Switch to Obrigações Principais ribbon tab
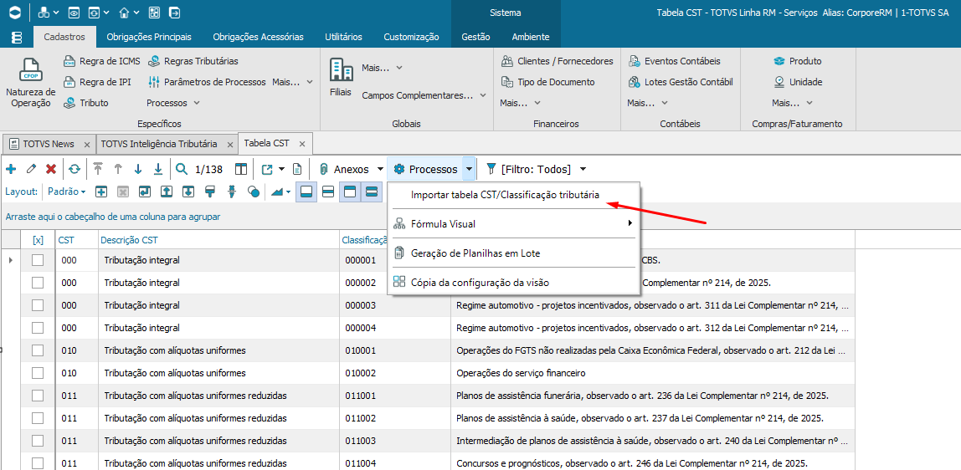 click(149, 37)
